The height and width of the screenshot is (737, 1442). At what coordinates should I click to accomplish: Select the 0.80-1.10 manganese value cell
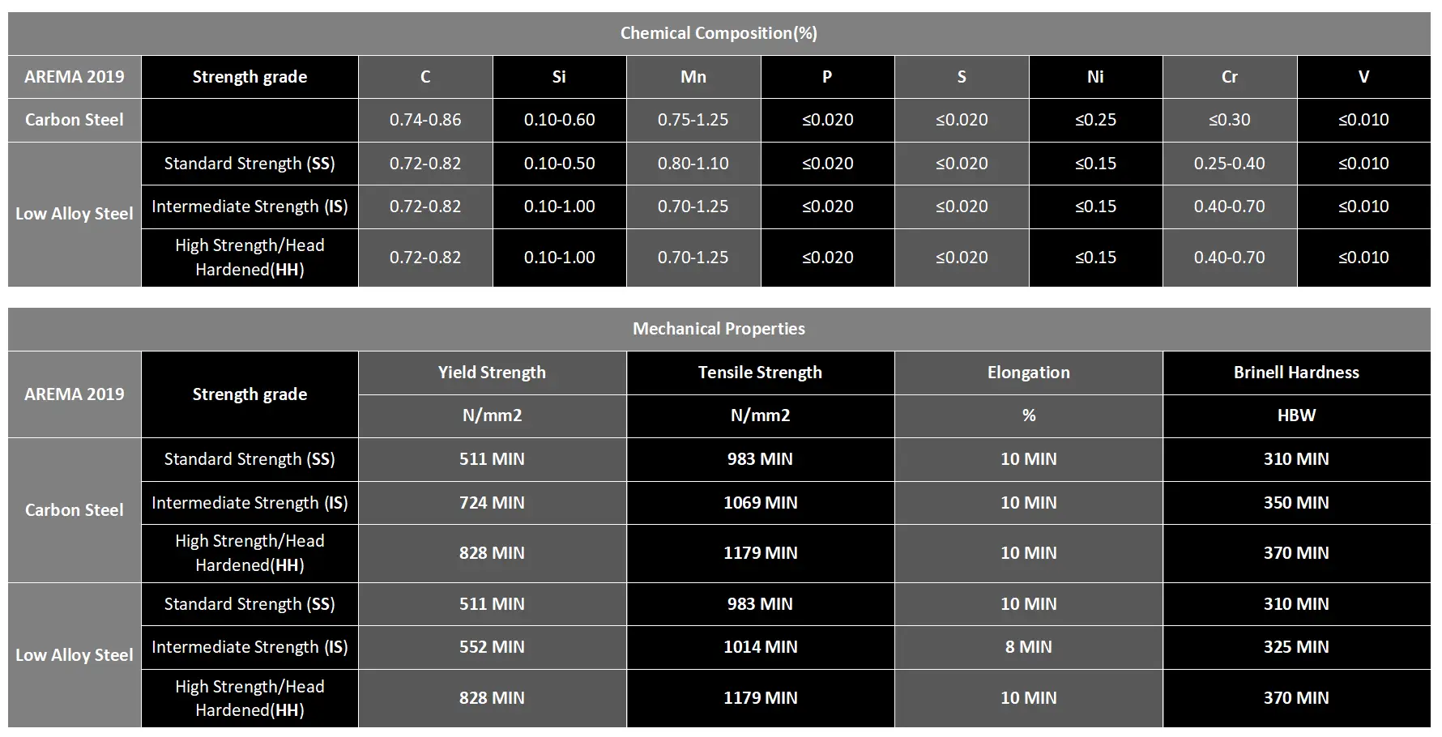[x=693, y=164]
